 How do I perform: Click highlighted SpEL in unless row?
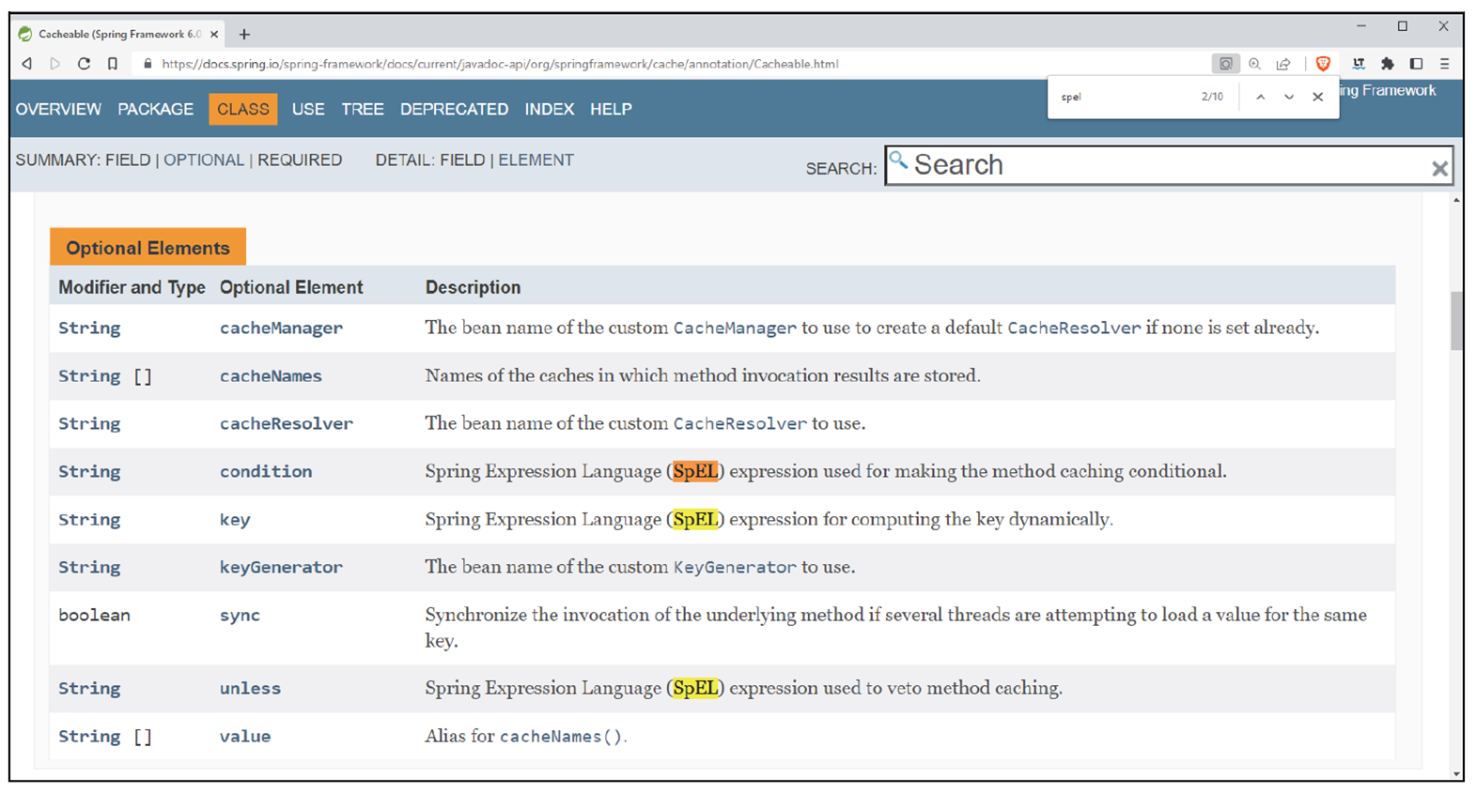point(695,688)
